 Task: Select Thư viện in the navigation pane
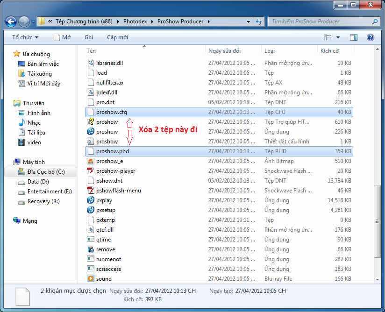coord(29,103)
